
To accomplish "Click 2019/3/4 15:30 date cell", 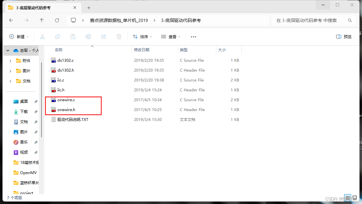I will pos(148,119).
